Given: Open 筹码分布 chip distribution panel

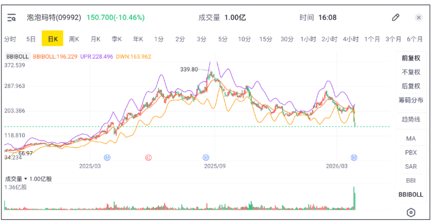Looking at the screenshot, I should [x=411, y=100].
